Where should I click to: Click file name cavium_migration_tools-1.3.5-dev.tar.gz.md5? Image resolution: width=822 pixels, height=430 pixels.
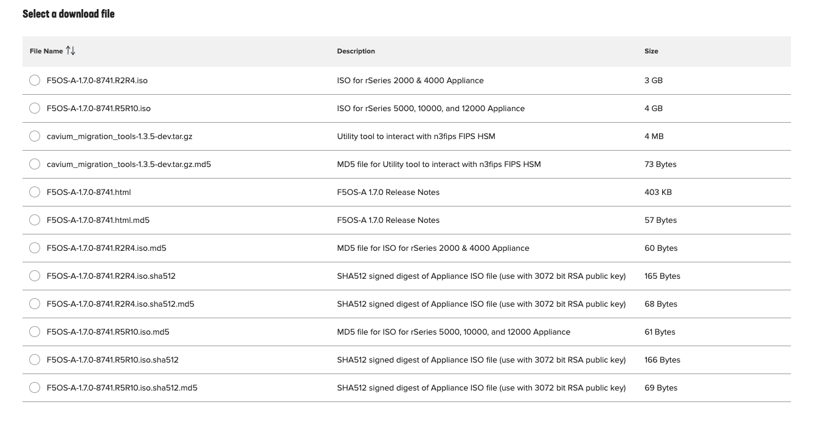click(129, 164)
